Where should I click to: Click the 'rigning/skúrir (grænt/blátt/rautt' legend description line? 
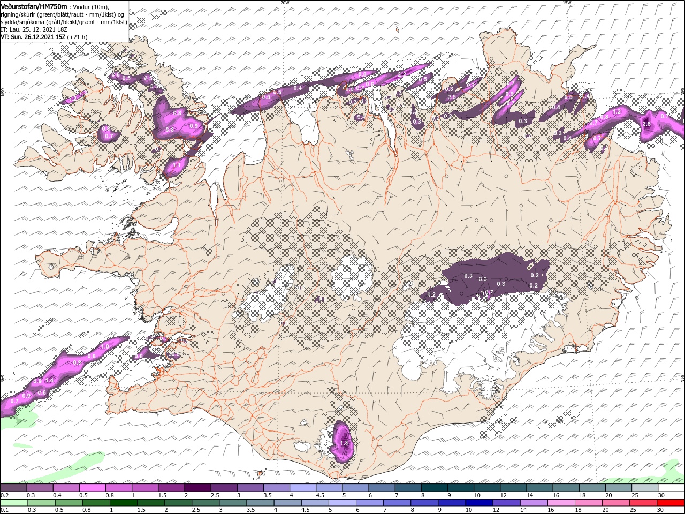63,14
